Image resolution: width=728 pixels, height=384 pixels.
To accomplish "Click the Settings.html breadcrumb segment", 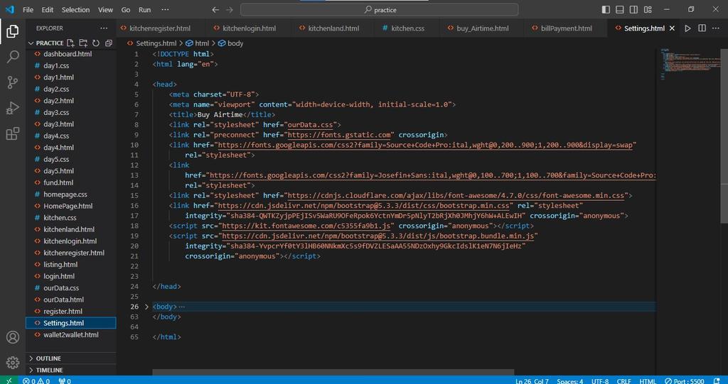I will point(152,43).
